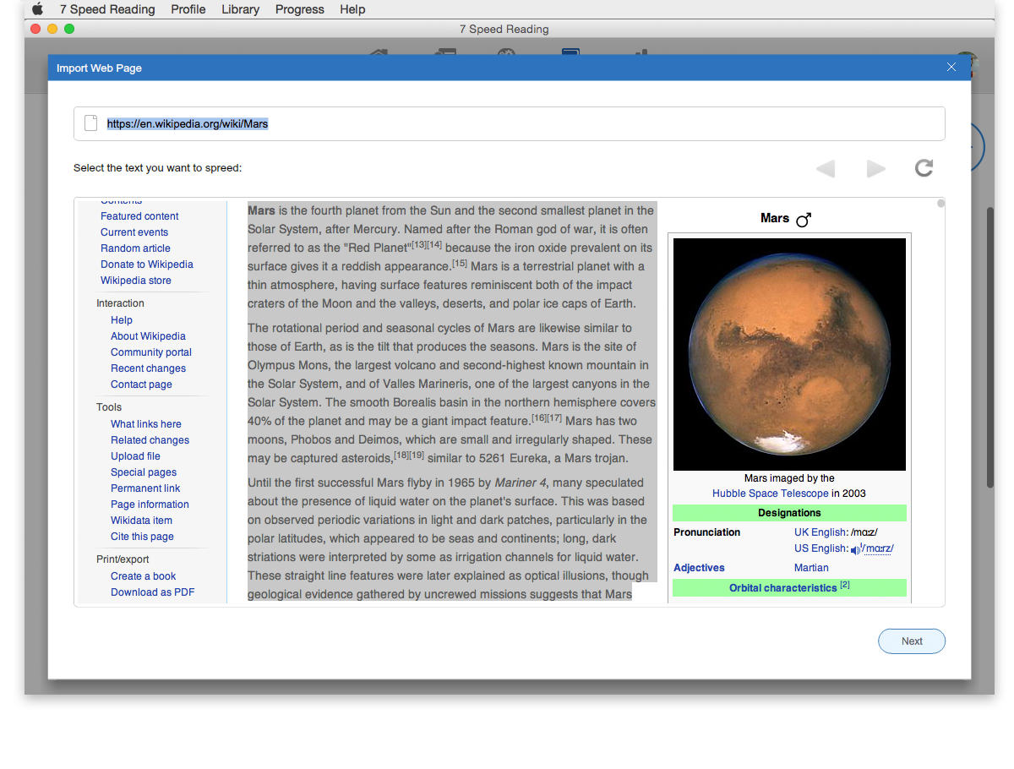The height and width of the screenshot is (769, 1014).
Task: Click the Martian adjective link
Action: click(811, 568)
